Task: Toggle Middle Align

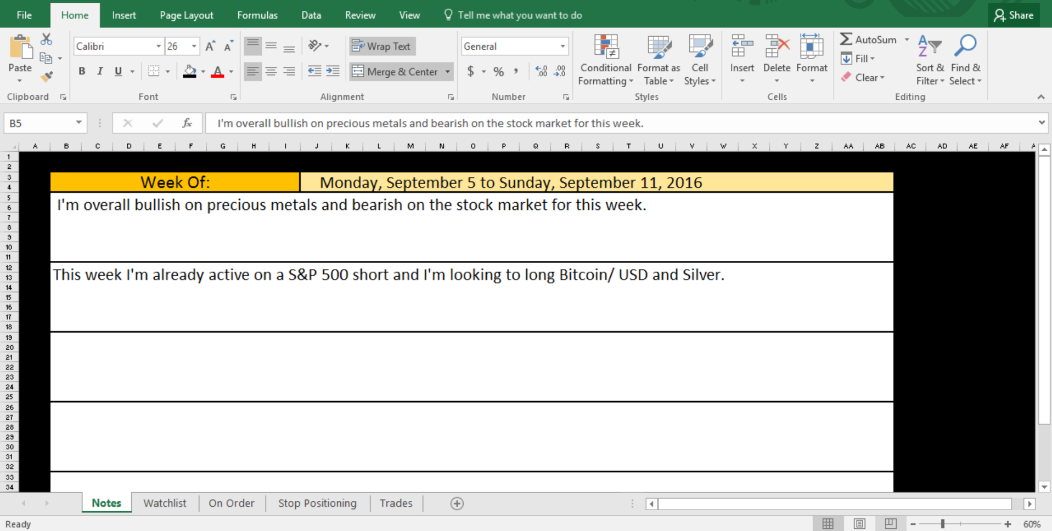Action: tap(271, 46)
